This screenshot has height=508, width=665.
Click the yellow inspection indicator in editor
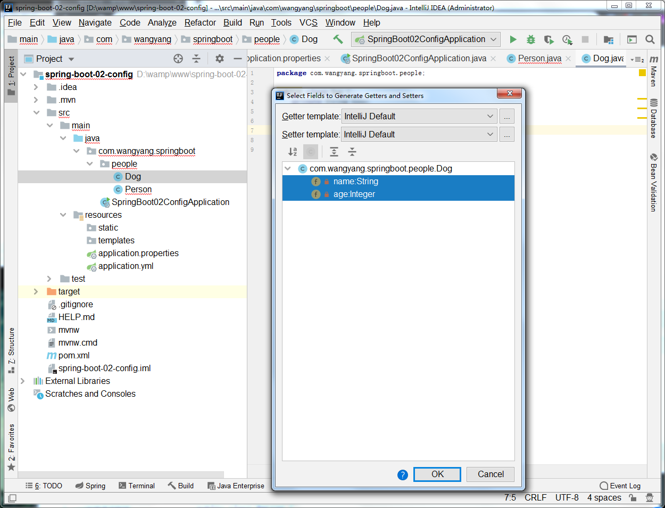(x=642, y=72)
